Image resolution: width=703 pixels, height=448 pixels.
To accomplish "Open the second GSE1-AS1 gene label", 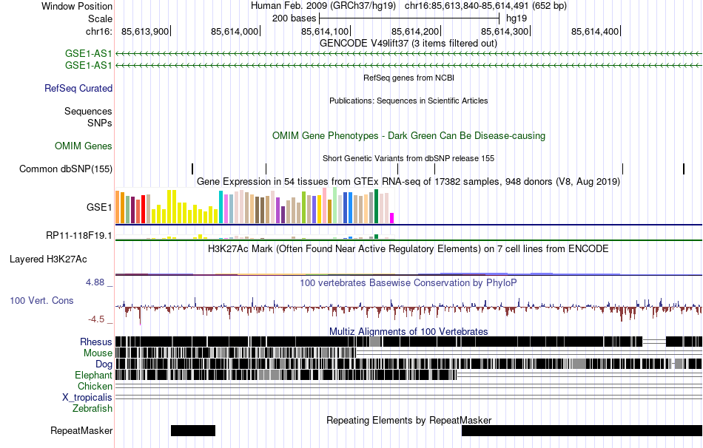I will point(88,65).
